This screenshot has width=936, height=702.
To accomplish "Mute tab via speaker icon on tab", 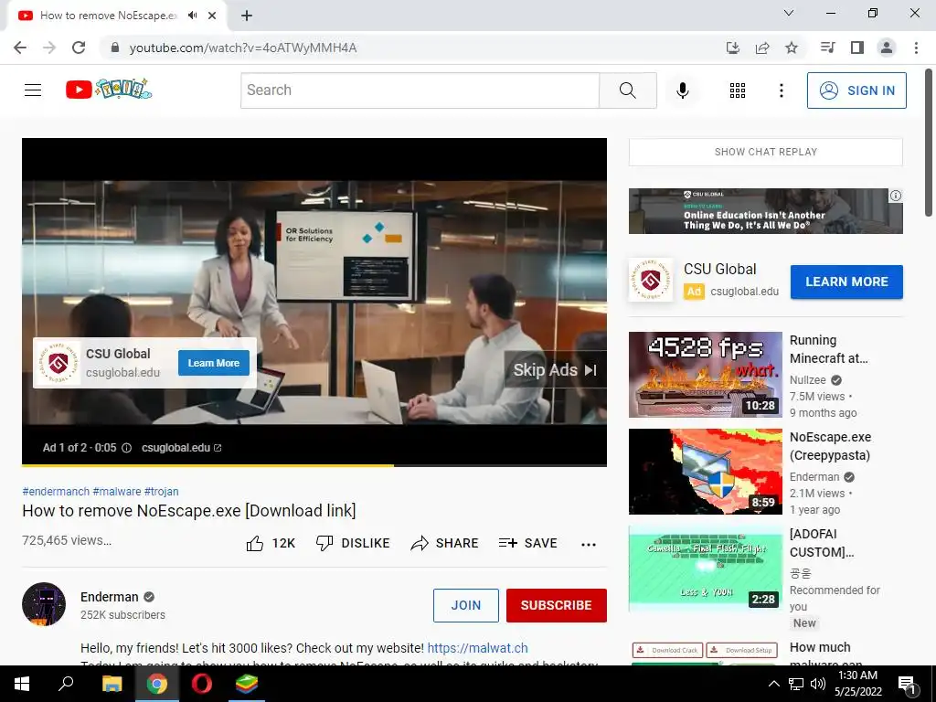I will coord(192,16).
